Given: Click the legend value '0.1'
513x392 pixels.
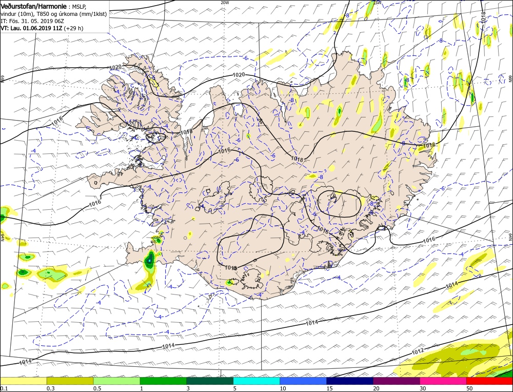Looking at the screenshot, I should tap(3, 388).
